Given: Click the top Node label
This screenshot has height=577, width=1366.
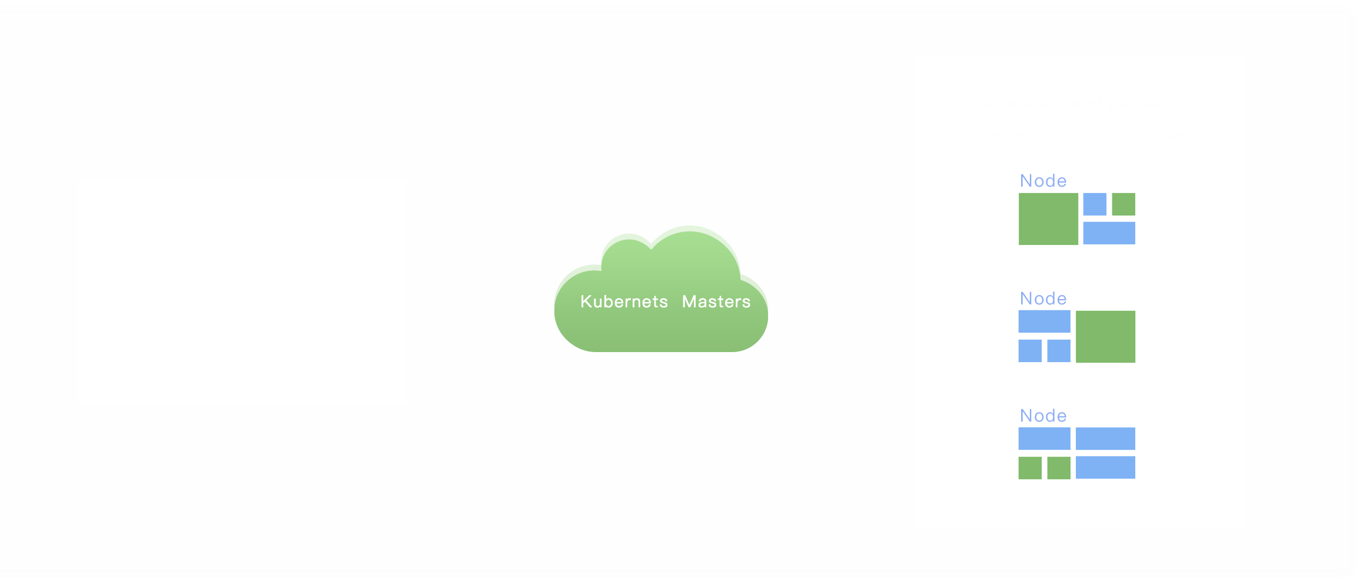Looking at the screenshot, I should coord(1043,181).
